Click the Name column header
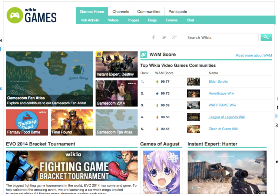 click(213, 73)
